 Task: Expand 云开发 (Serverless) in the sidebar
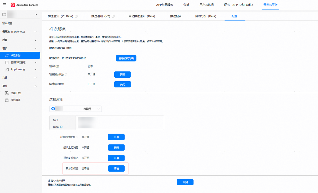pos(36,32)
